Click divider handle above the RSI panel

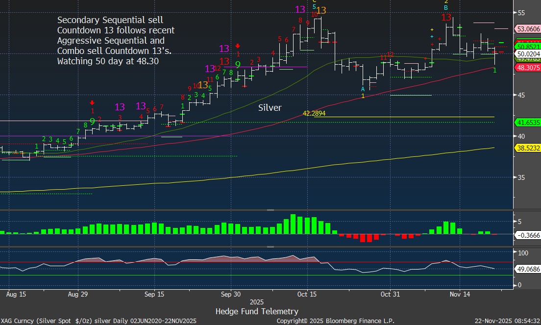coord(270,247)
